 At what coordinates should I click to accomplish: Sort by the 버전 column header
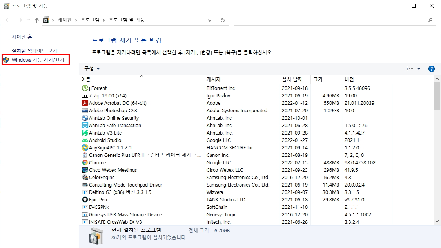pos(367,79)
